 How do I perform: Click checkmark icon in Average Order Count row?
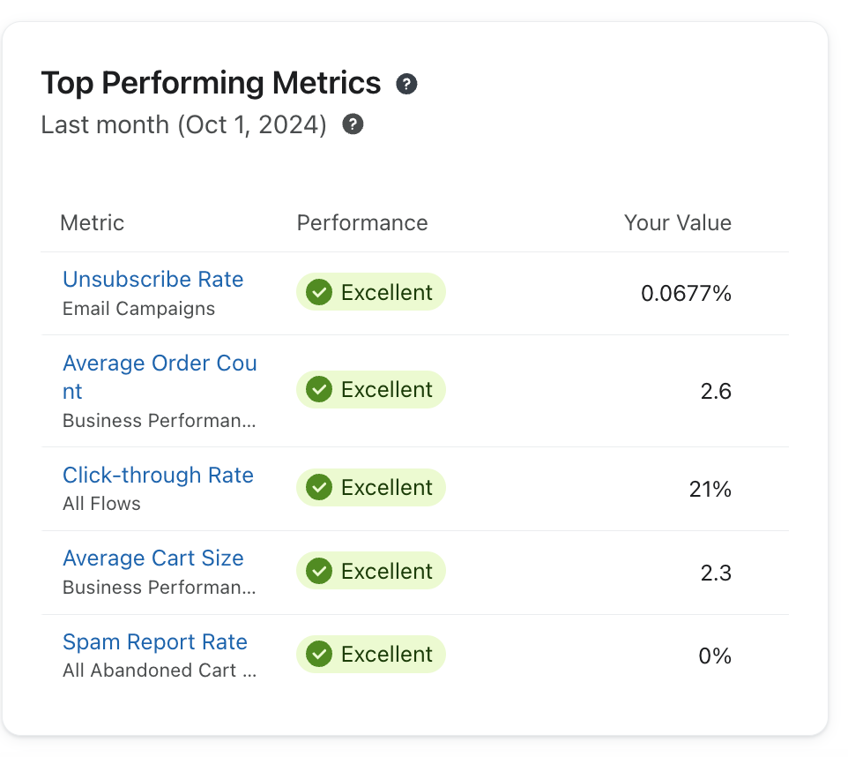[319, 389]
